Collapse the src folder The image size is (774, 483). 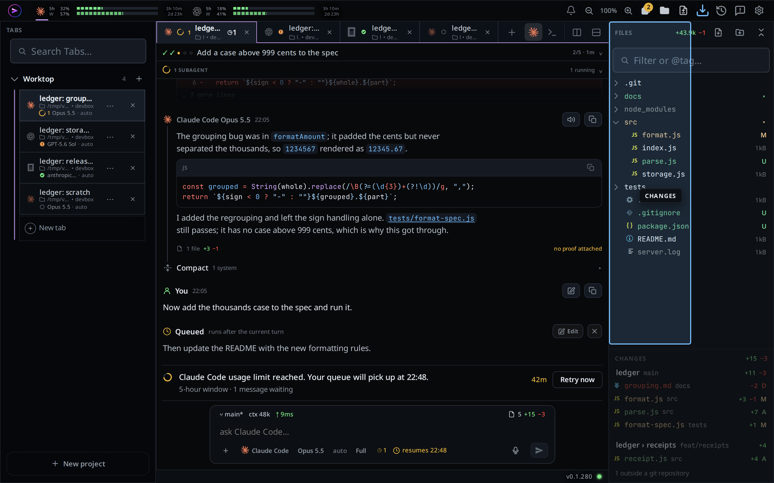coord(616,122)
